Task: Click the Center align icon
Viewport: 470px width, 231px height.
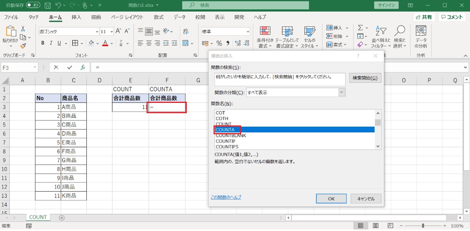Action: (149, 43)
